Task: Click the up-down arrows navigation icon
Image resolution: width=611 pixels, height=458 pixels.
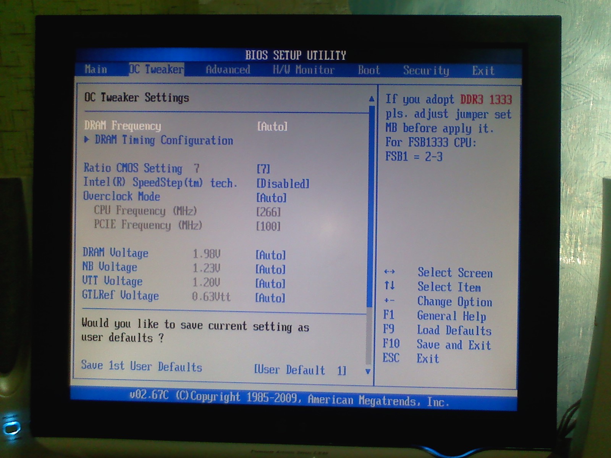Action: tap(390, 285)
